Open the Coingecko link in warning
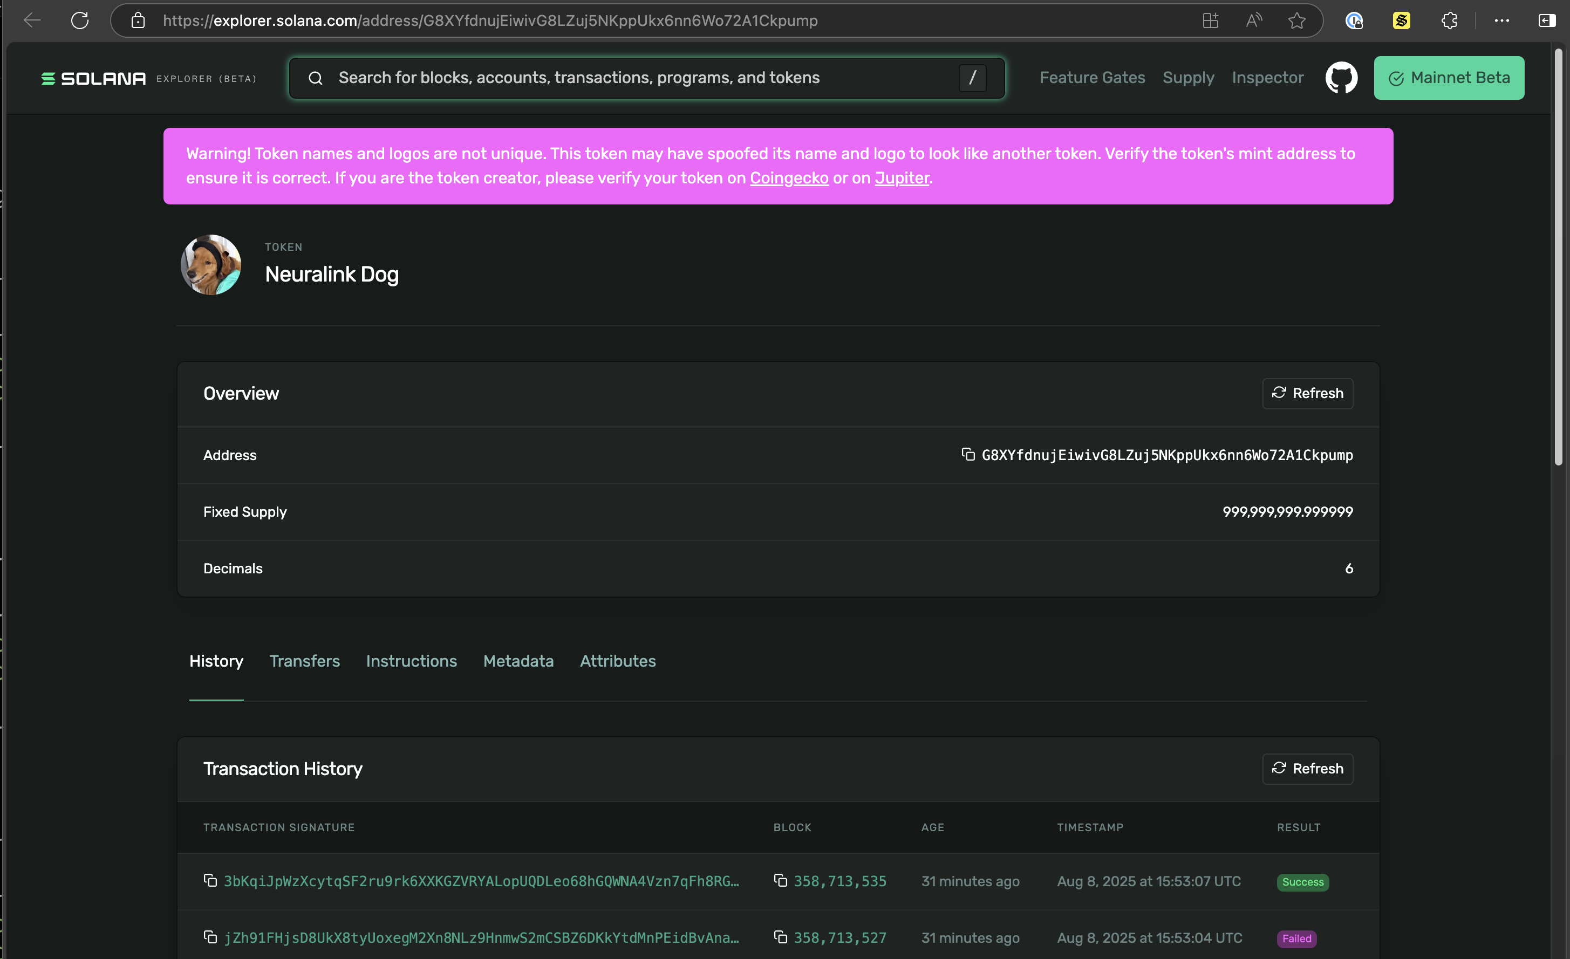Viewport: 1570px width, 959px height. tap(789, 178)
